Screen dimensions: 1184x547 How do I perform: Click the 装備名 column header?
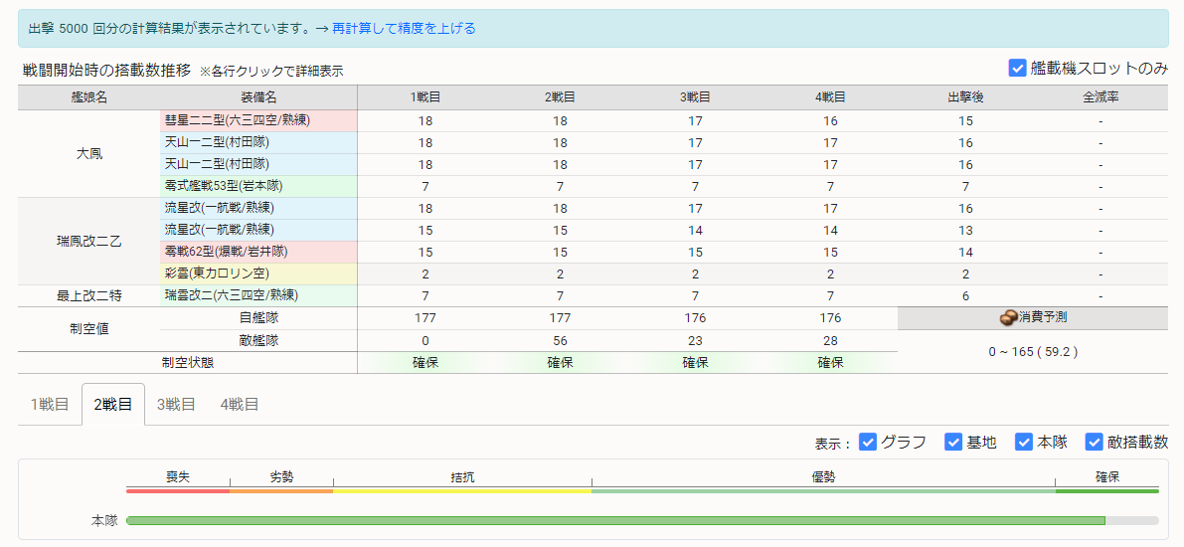(x=259, y=97)
